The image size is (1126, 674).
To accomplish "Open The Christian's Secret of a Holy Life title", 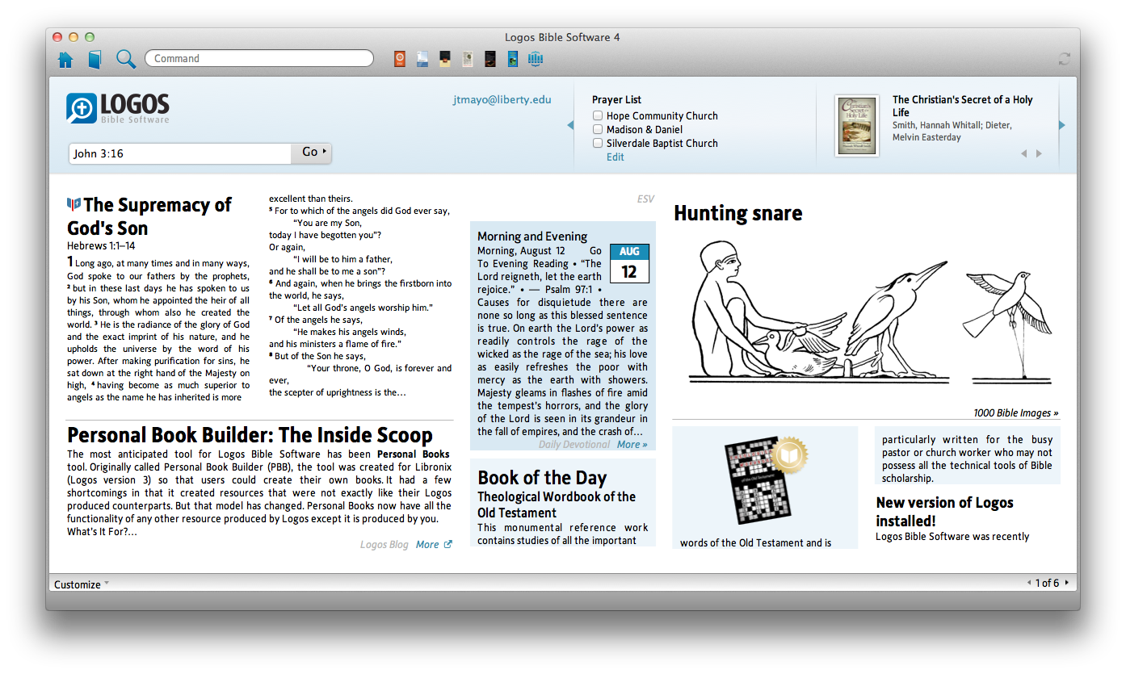I will point(962,106).
